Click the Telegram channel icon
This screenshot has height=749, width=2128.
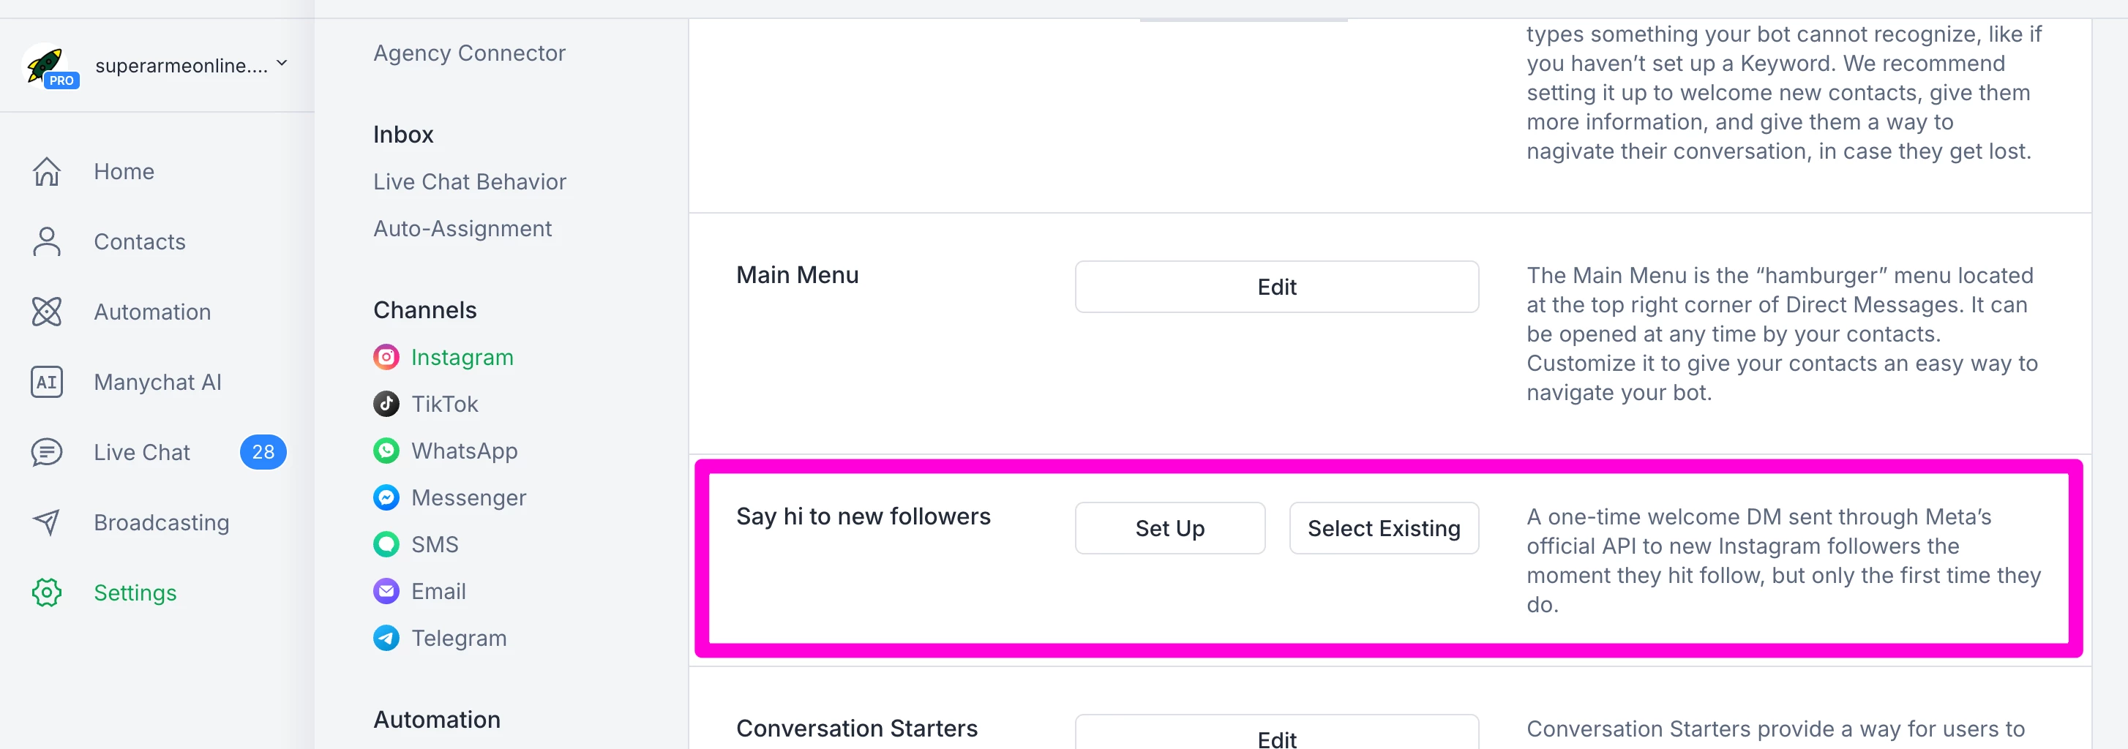pyautogui.click(x=386, y=639)
